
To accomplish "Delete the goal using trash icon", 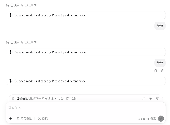I will (157, 98).
